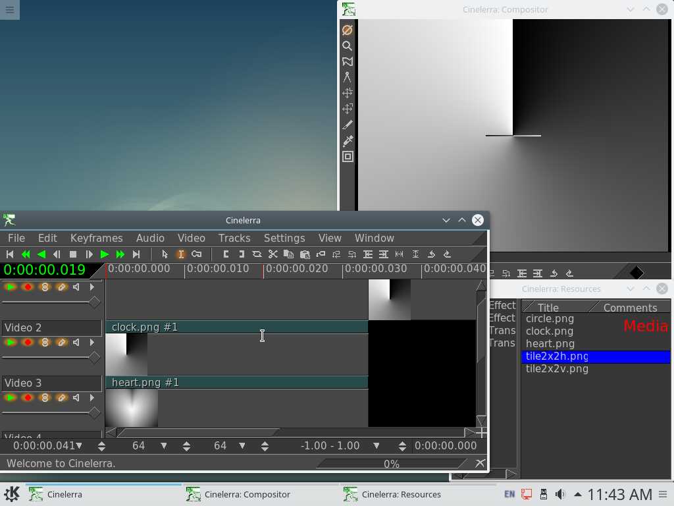Click the eyedropper tool in Compositor
This screenshot has width=674, height=506.
[x=347, y=140]
